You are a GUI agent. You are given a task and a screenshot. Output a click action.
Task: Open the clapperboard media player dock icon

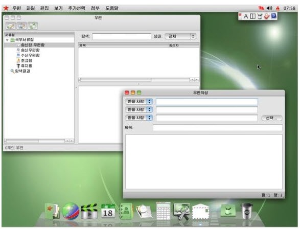89,211
